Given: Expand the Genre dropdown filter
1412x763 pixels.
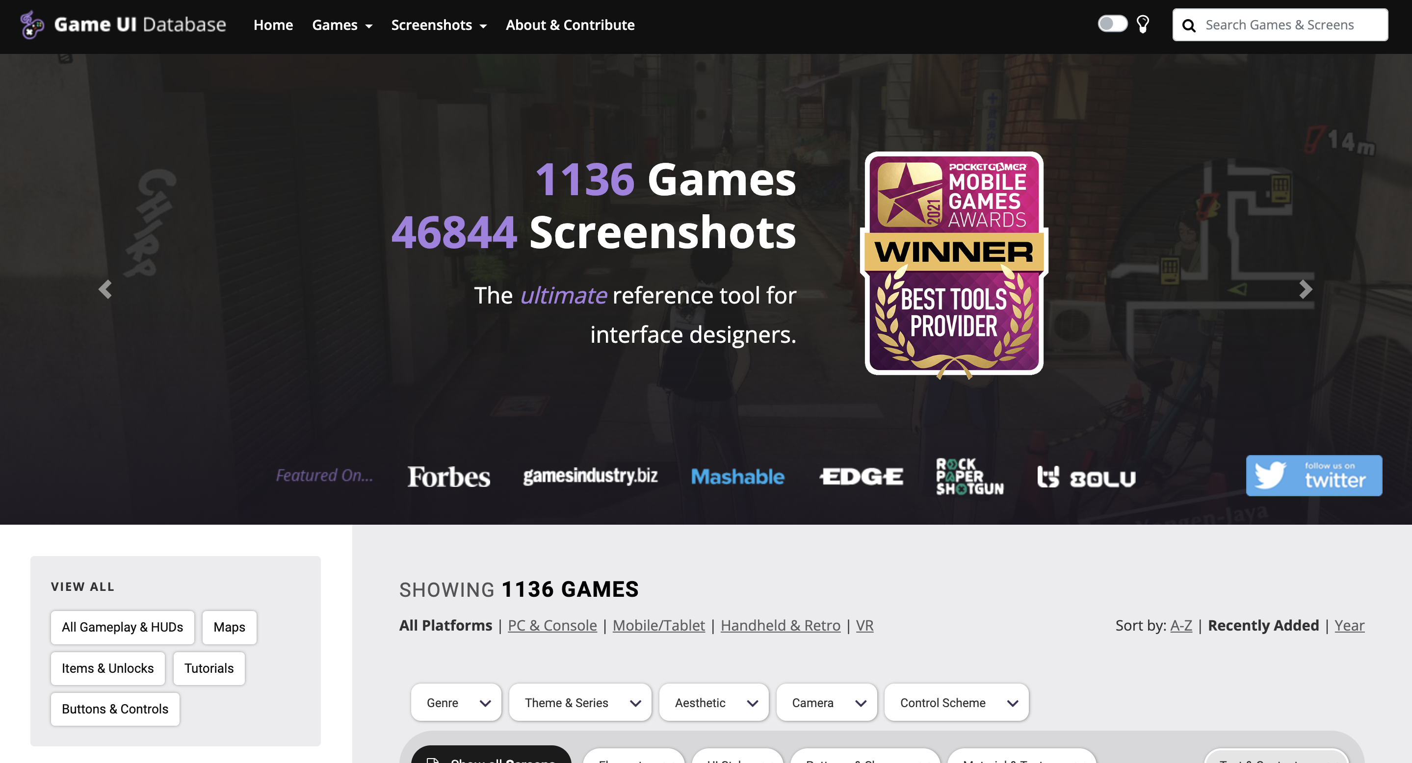Looking at the screenshot, I should pyautogui.click(x=456, y=701).
